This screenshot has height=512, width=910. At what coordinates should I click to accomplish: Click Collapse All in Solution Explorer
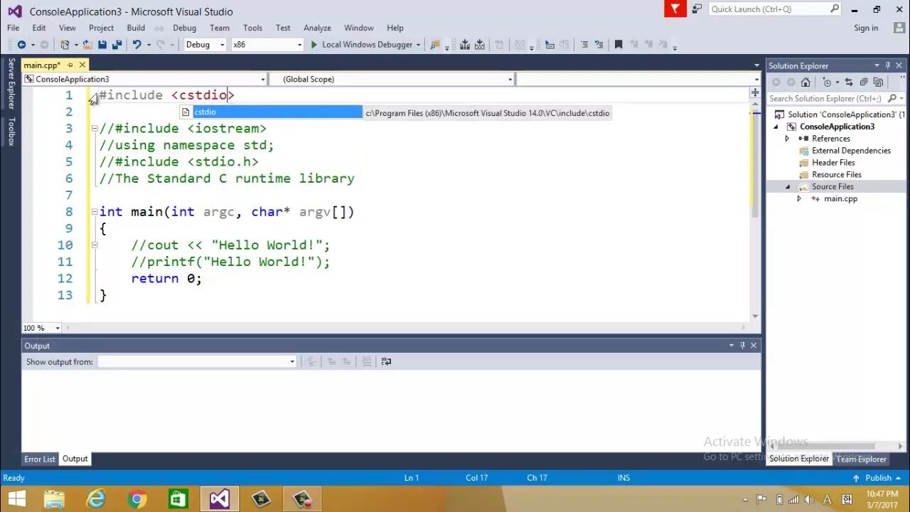[863, 82]
